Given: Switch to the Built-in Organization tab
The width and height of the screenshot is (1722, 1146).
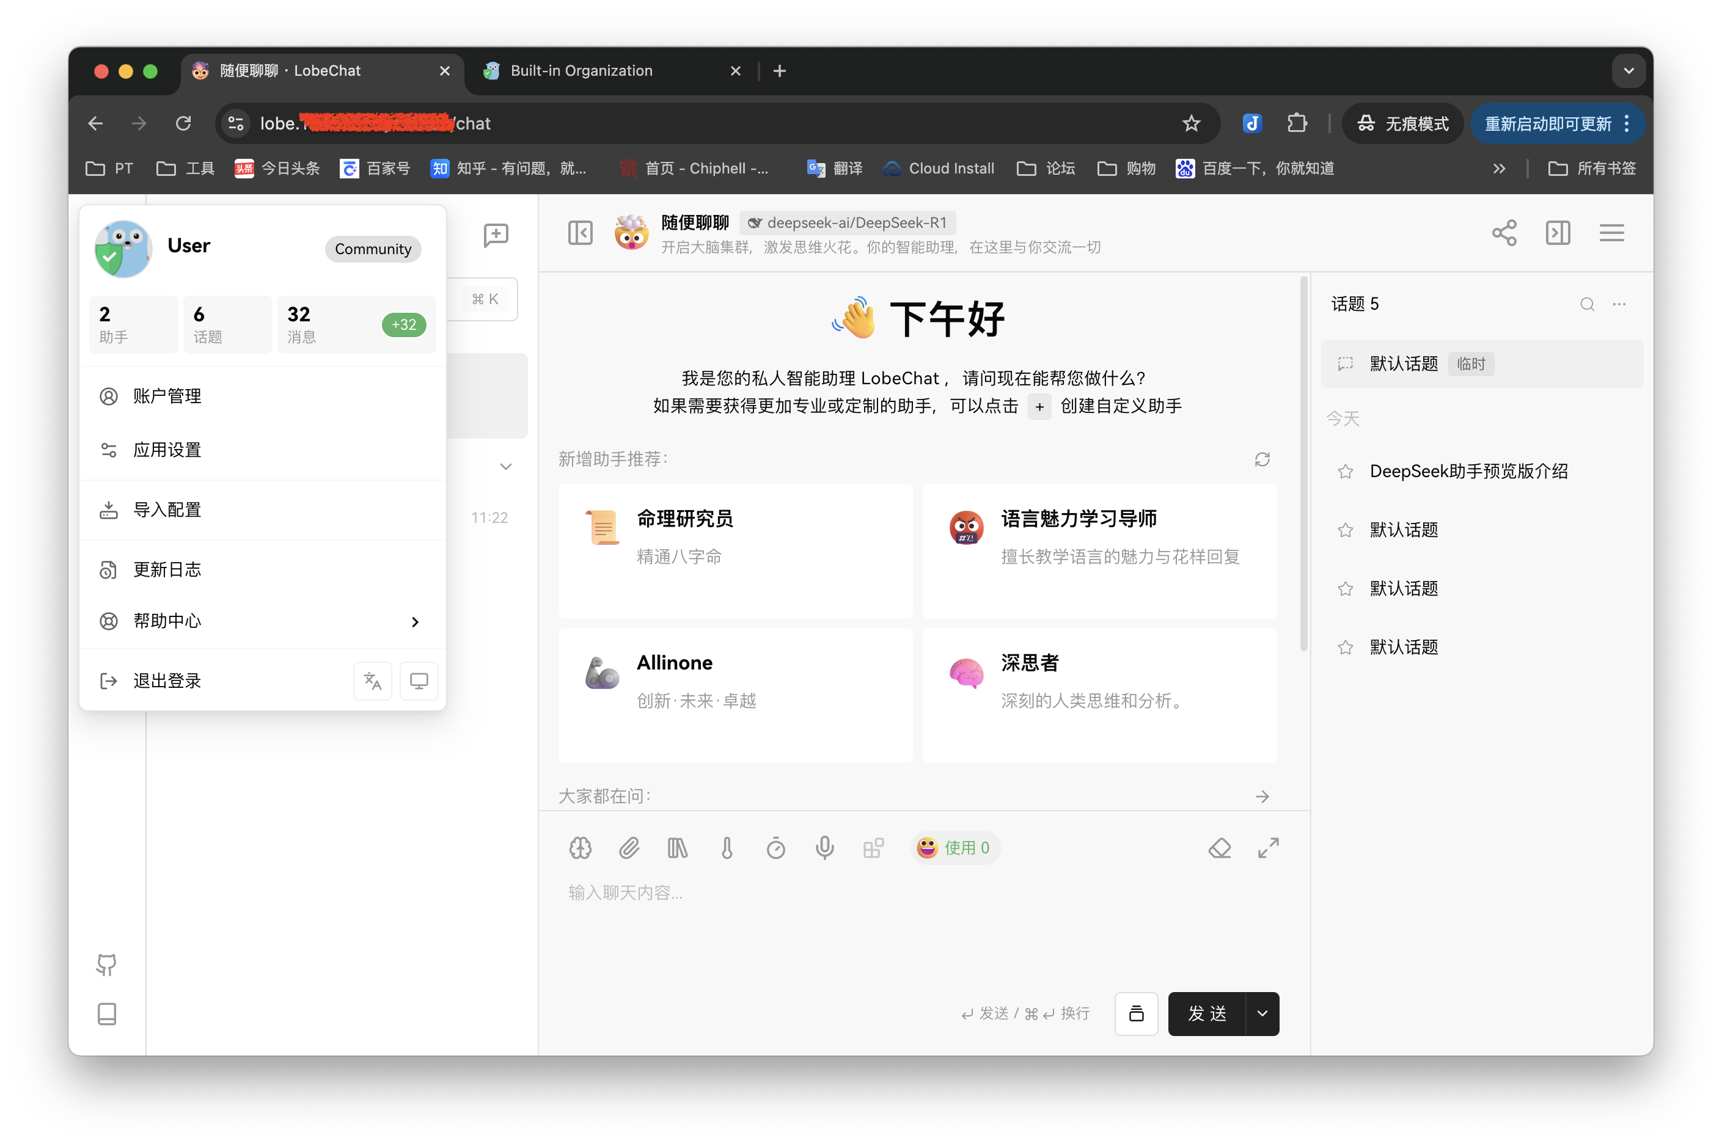Looking at the screenshot, I should pyautogui.click(x=611, y=71).
